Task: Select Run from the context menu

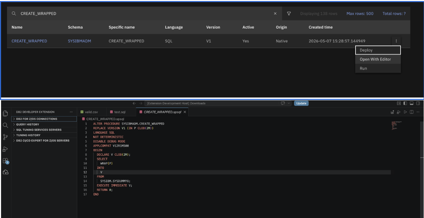Action: tap(378, 68)
